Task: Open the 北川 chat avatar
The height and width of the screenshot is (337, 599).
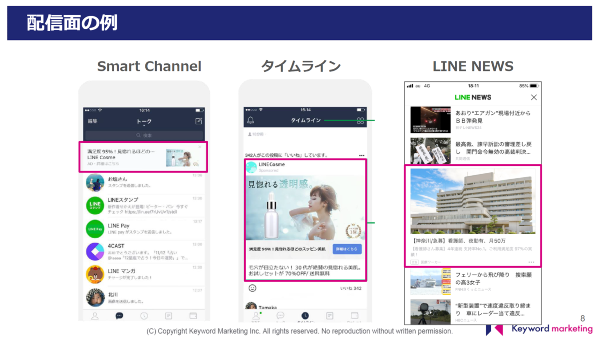Action: coord(95,298)
